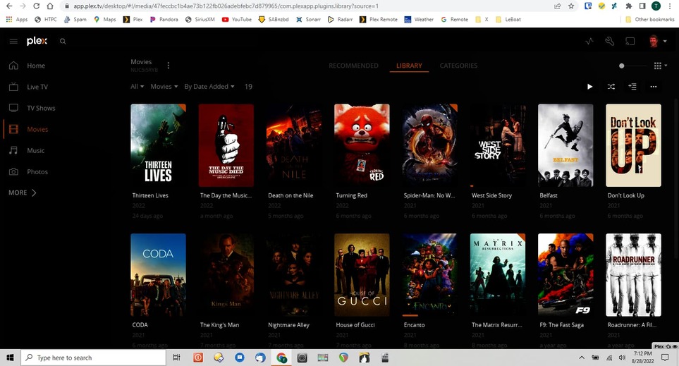Open the Extensions puzzle icon

(x=629, y=6)
